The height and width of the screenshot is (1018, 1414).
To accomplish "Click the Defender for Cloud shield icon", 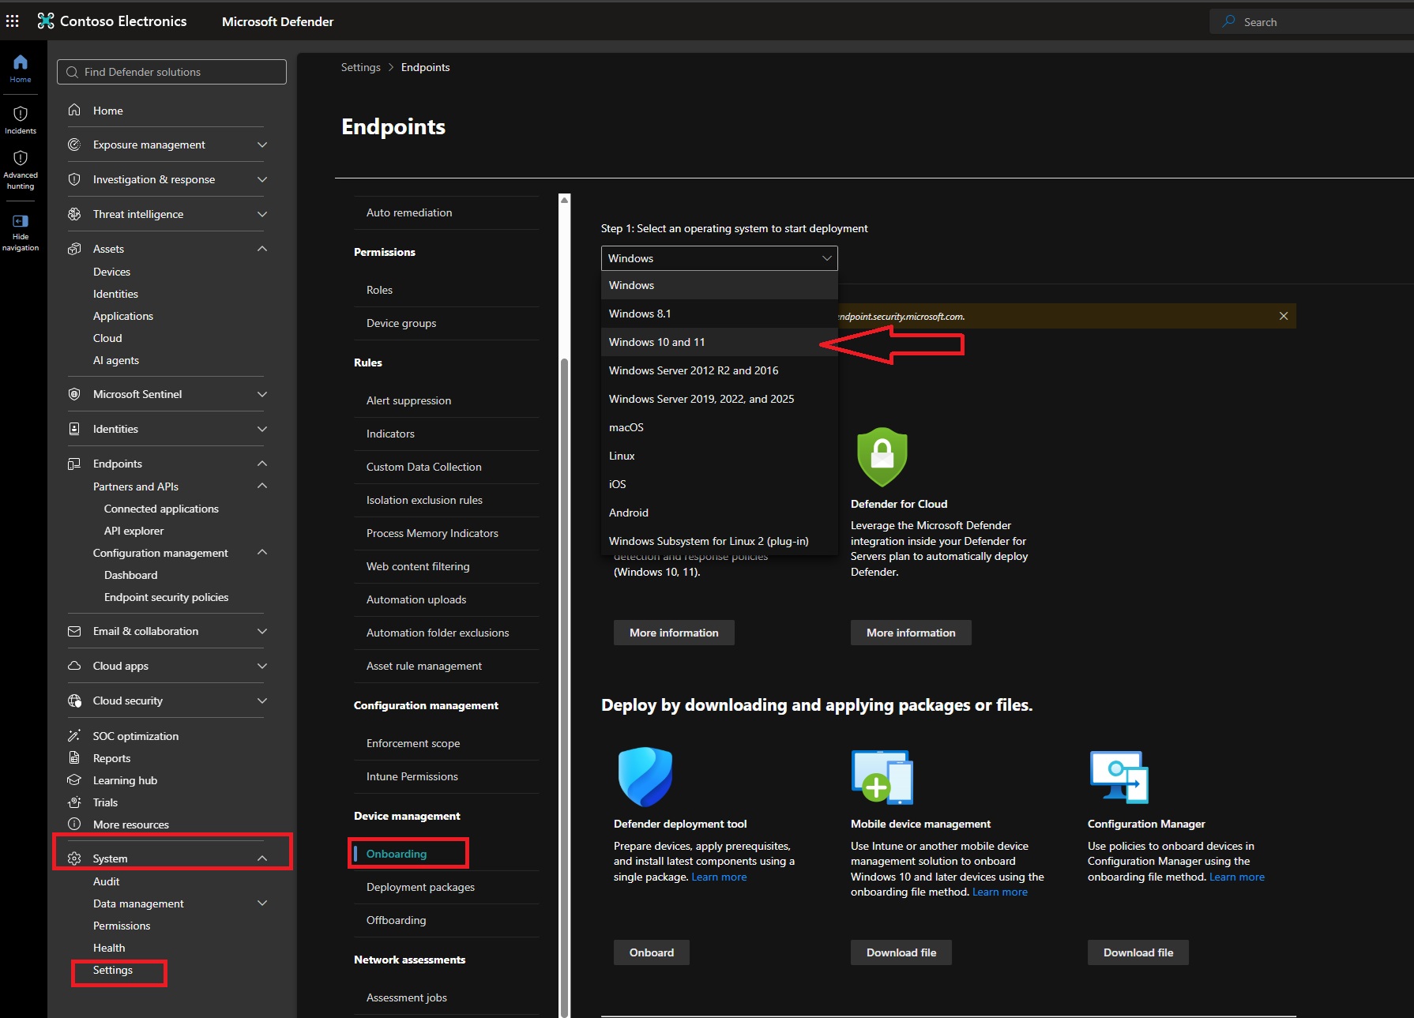I will (882, 456).
